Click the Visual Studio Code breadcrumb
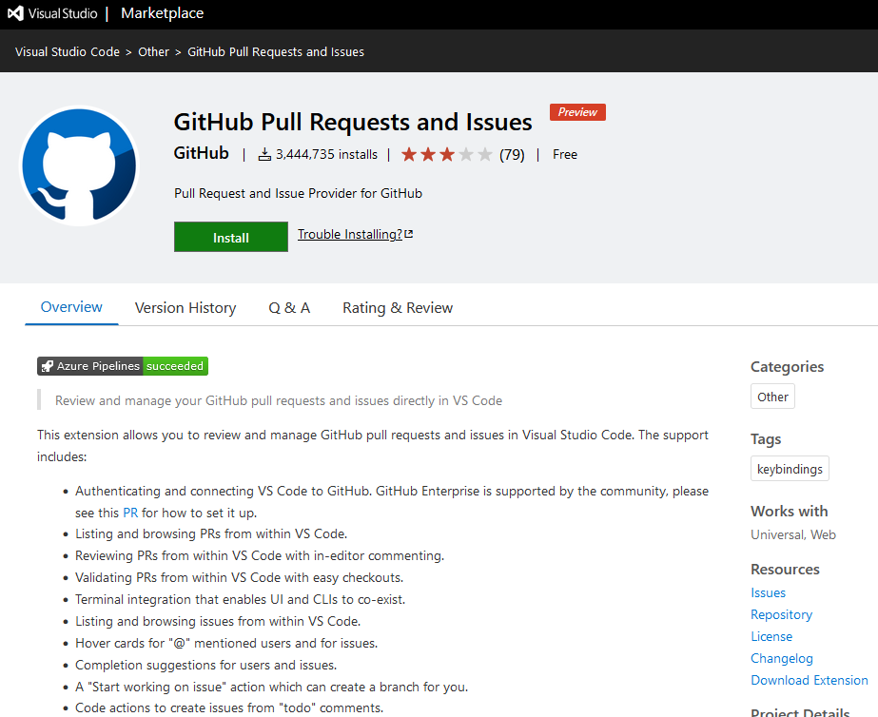This screenshot has height=717, width=878. (68, 52)
